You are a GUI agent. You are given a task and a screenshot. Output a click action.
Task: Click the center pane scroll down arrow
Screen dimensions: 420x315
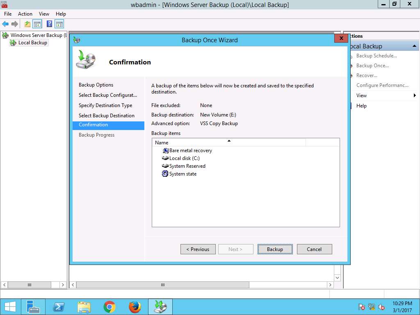[x=337, y=278]
